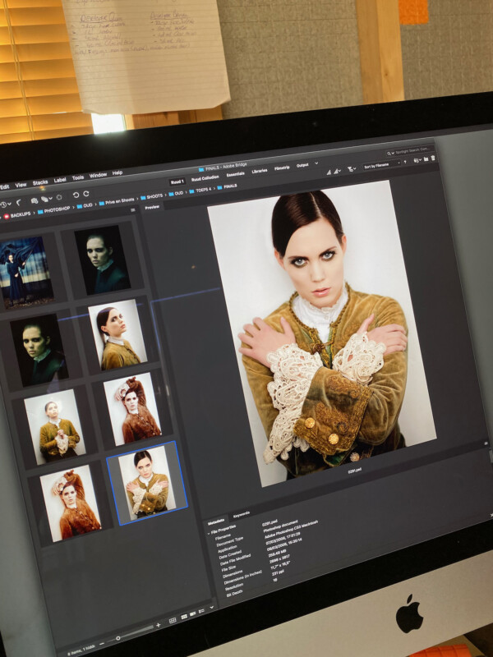Click plus to enlarge thumbnails
This screenshot has width=493, height=657.
[x=159, y=625]
